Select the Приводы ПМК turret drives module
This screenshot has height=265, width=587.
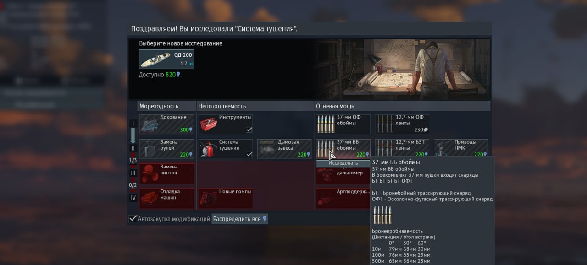[460, 149]
